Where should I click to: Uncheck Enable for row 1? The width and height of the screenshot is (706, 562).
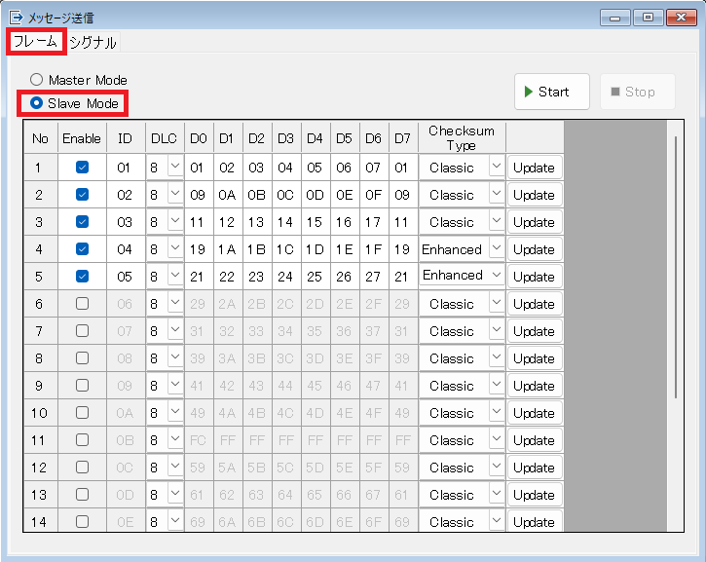[82, 168]
